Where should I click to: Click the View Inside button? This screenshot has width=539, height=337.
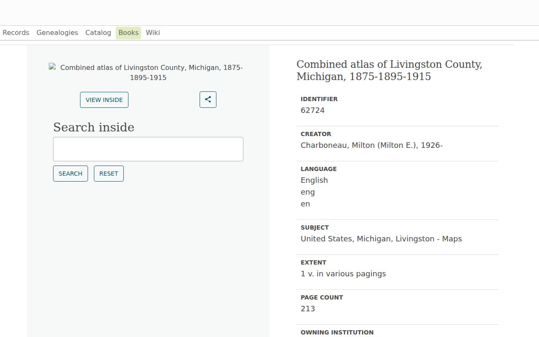pyautogui.click(x=104, y=100)
